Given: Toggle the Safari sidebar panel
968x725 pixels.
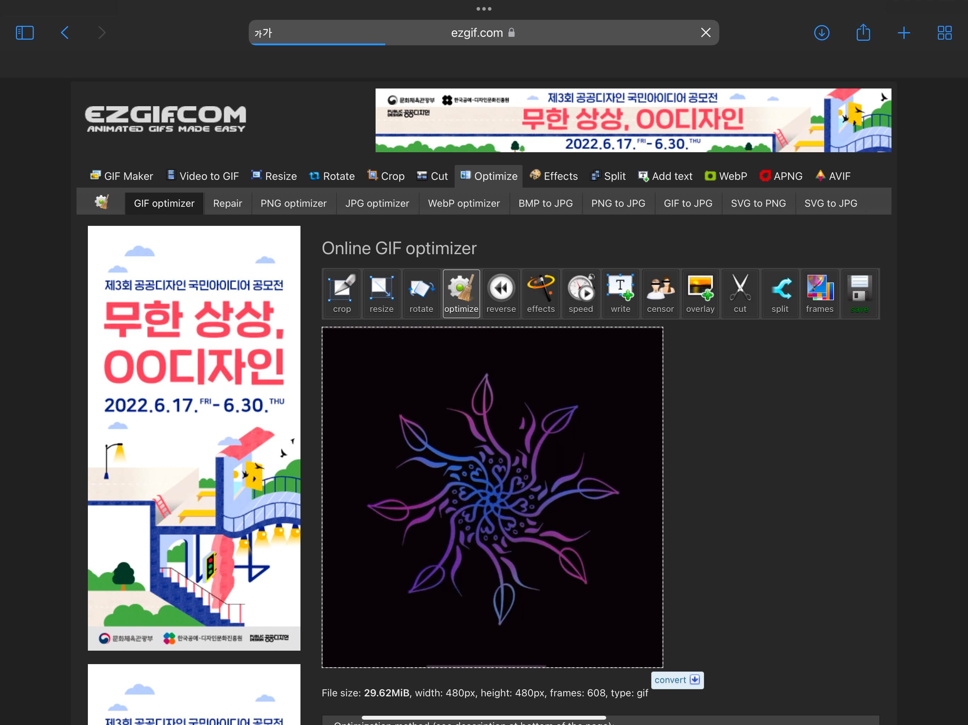Looking at the screenshot, I should point(25,33).
